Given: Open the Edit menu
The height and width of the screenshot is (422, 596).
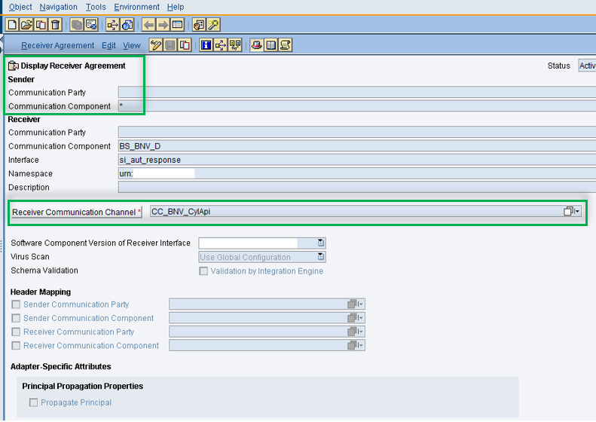Looking at the screenshot, I should point(109,46).
